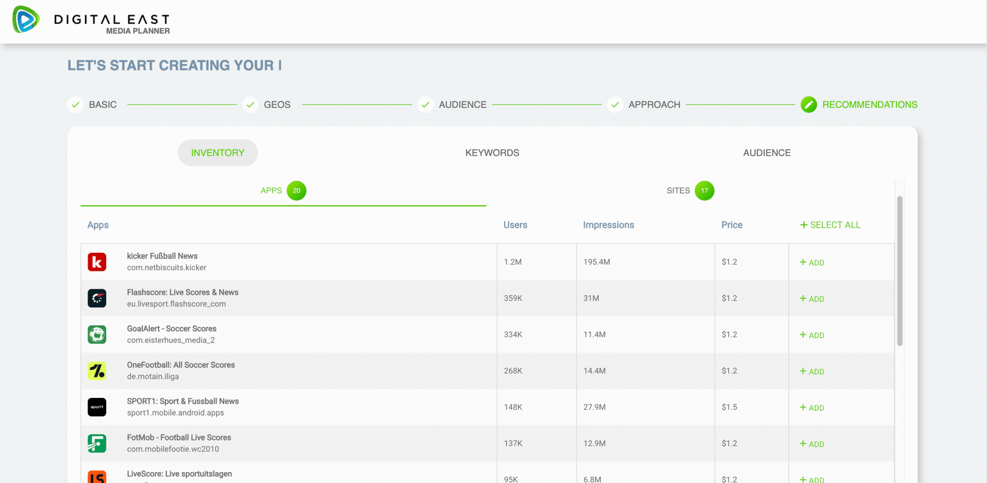The width and height of the screenshot is (987, 483).
Task: Add kicker Fußball News to plan
Action: tap(812, 263)
